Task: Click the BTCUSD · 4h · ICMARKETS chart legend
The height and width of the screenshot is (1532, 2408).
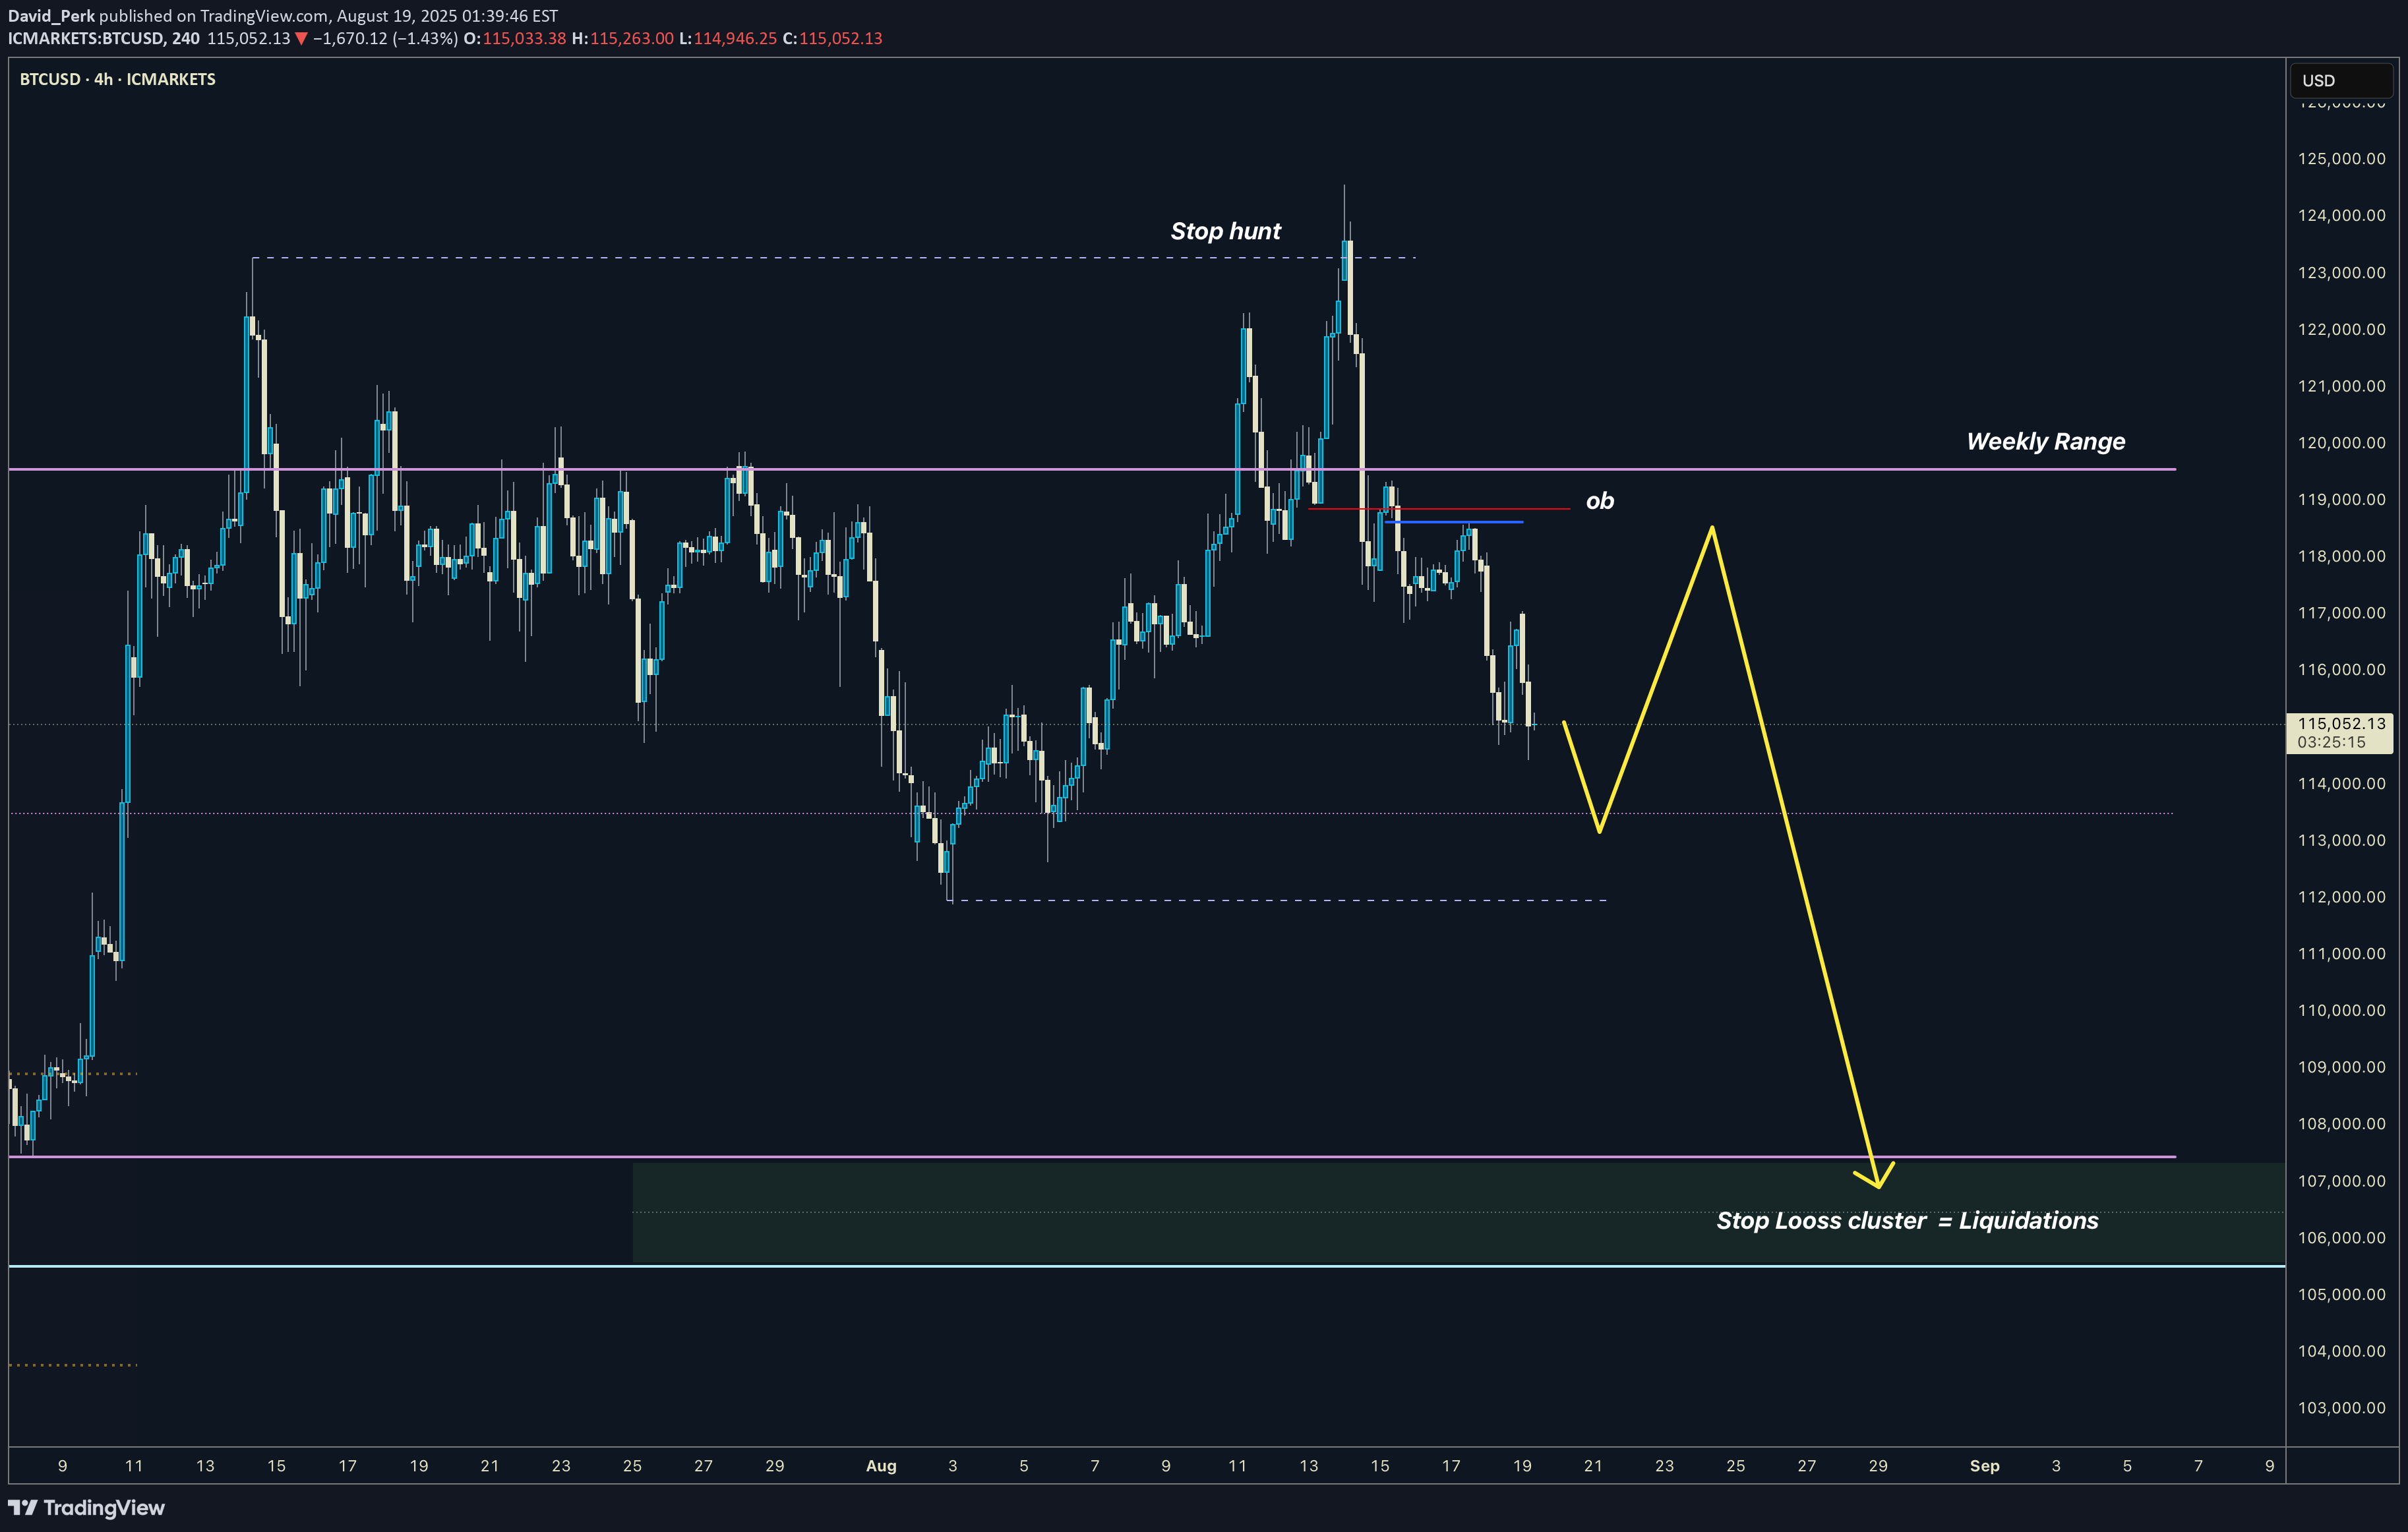Action: pyautogui.click(x=118, y=79)
